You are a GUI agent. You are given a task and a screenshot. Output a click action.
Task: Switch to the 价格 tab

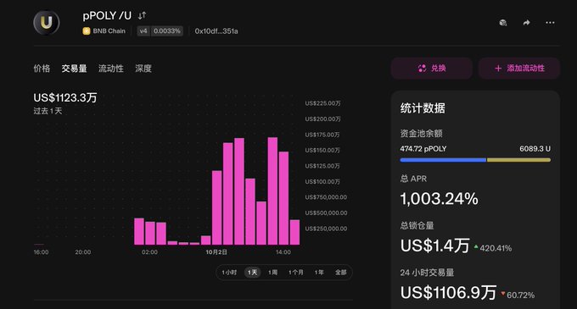pos(42,69)
